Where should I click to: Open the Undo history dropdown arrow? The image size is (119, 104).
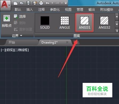pos(52,3)
